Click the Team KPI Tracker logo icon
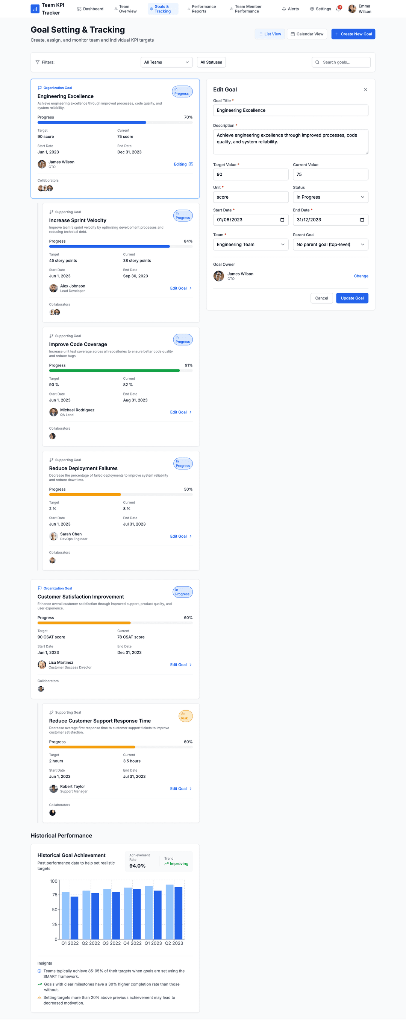The width and height of the screenshot is (406, 1020). pos(35,8)
